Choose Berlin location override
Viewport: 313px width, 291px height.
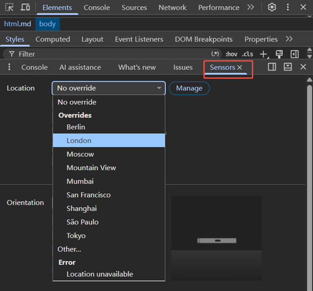[x=109, y=127]
